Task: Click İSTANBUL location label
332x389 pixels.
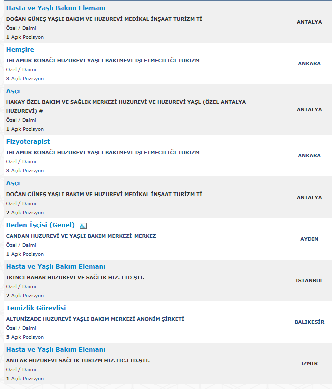Action: coord(309,280)
